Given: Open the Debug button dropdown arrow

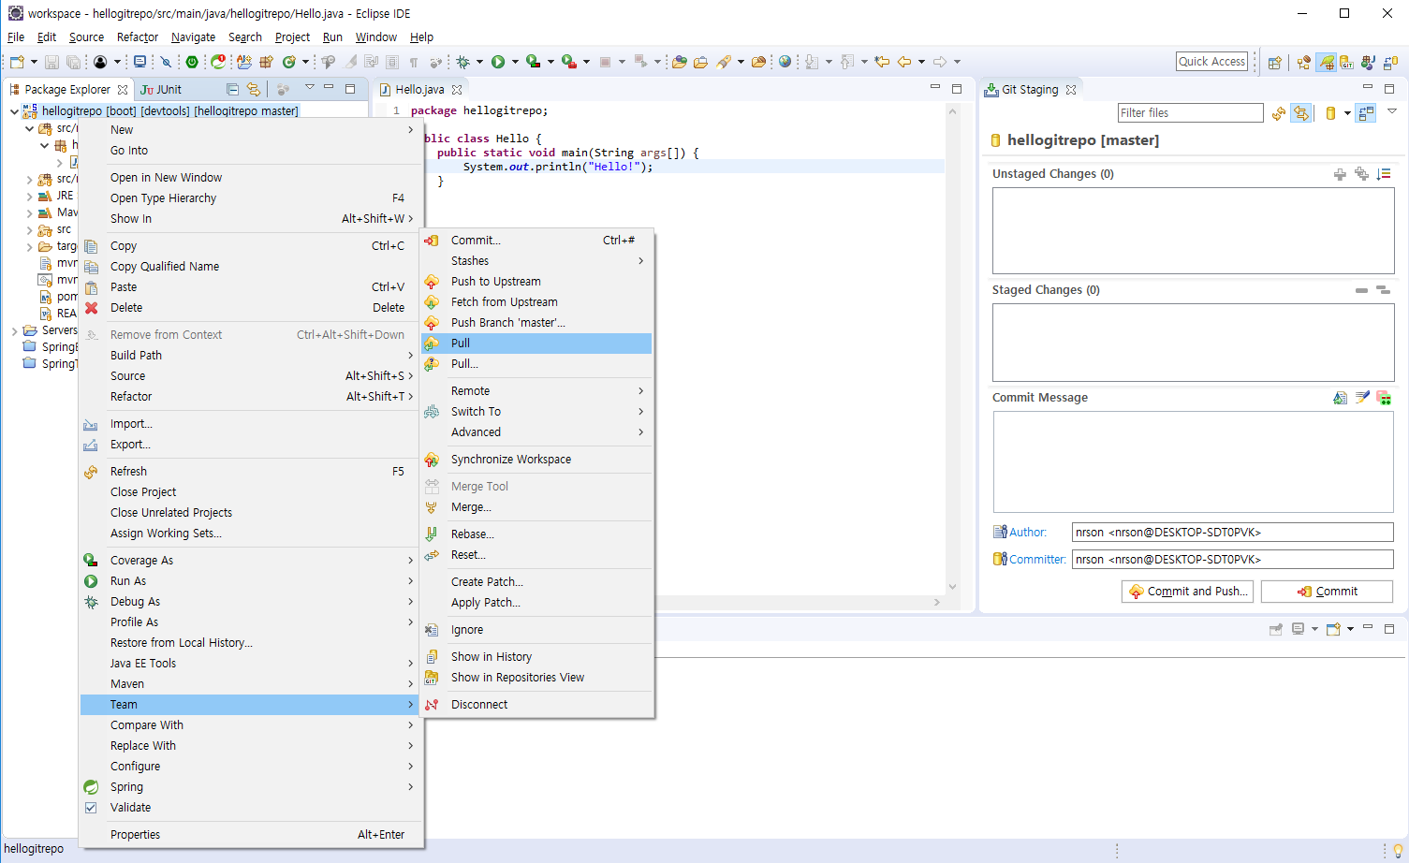Looking at the screenshot, I should pos(480,62).
